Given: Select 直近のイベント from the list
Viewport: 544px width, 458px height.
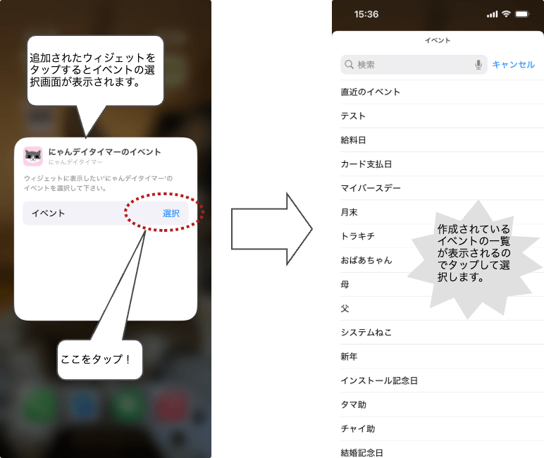Looking at the screenshot, I should pyautogui.click(x=370, y=92).
